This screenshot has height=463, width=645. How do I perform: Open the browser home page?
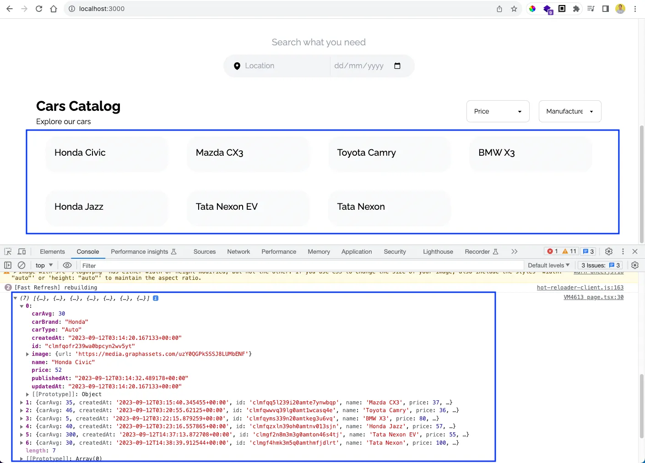54,9
